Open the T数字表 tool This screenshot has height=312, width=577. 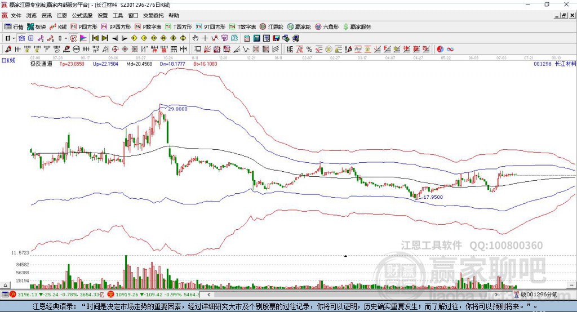point(242,27)
